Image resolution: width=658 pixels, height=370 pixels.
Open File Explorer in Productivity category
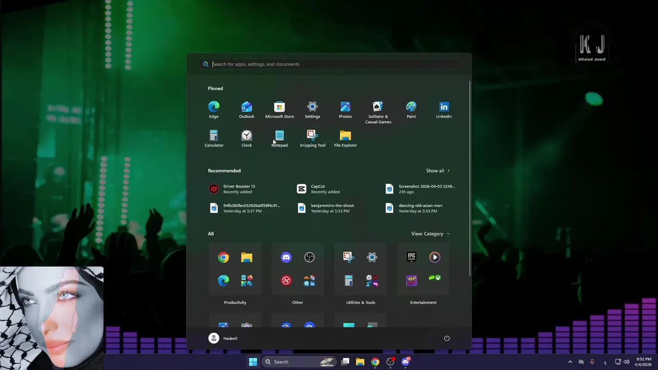[247, 257]
